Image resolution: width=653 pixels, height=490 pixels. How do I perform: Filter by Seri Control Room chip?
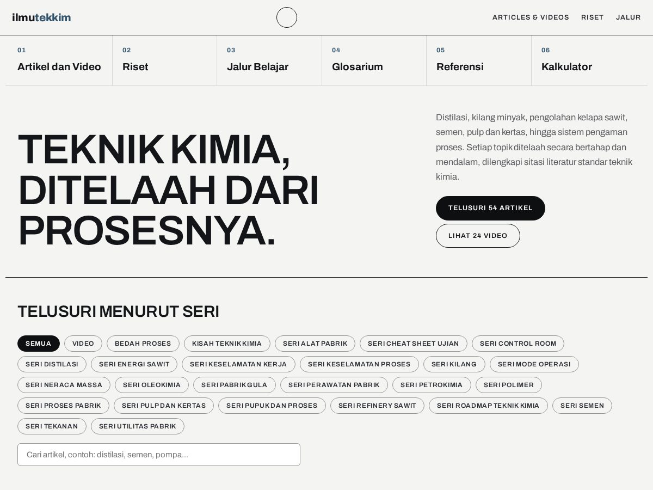(x=518, y=344)
